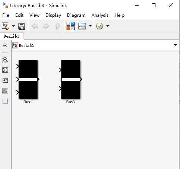Viewport: 180px width, 169px height.
Task: Open the Display menu
Action: click(x=53, y=15)
